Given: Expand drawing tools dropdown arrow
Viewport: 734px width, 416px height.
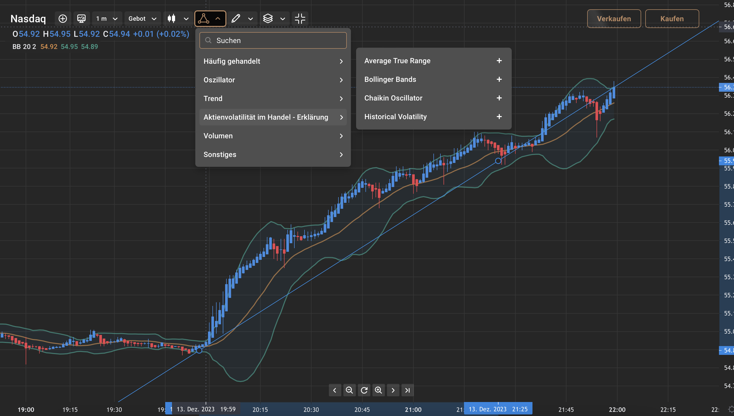Looking at the screenshot, I should (251, 19).
